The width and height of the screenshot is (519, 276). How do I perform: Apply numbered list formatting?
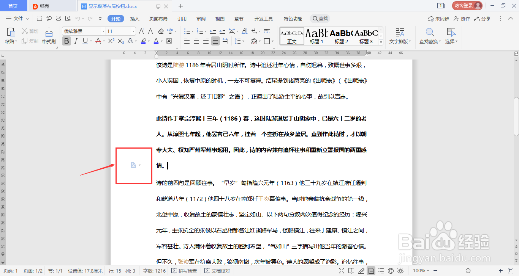tap(200, 31)
